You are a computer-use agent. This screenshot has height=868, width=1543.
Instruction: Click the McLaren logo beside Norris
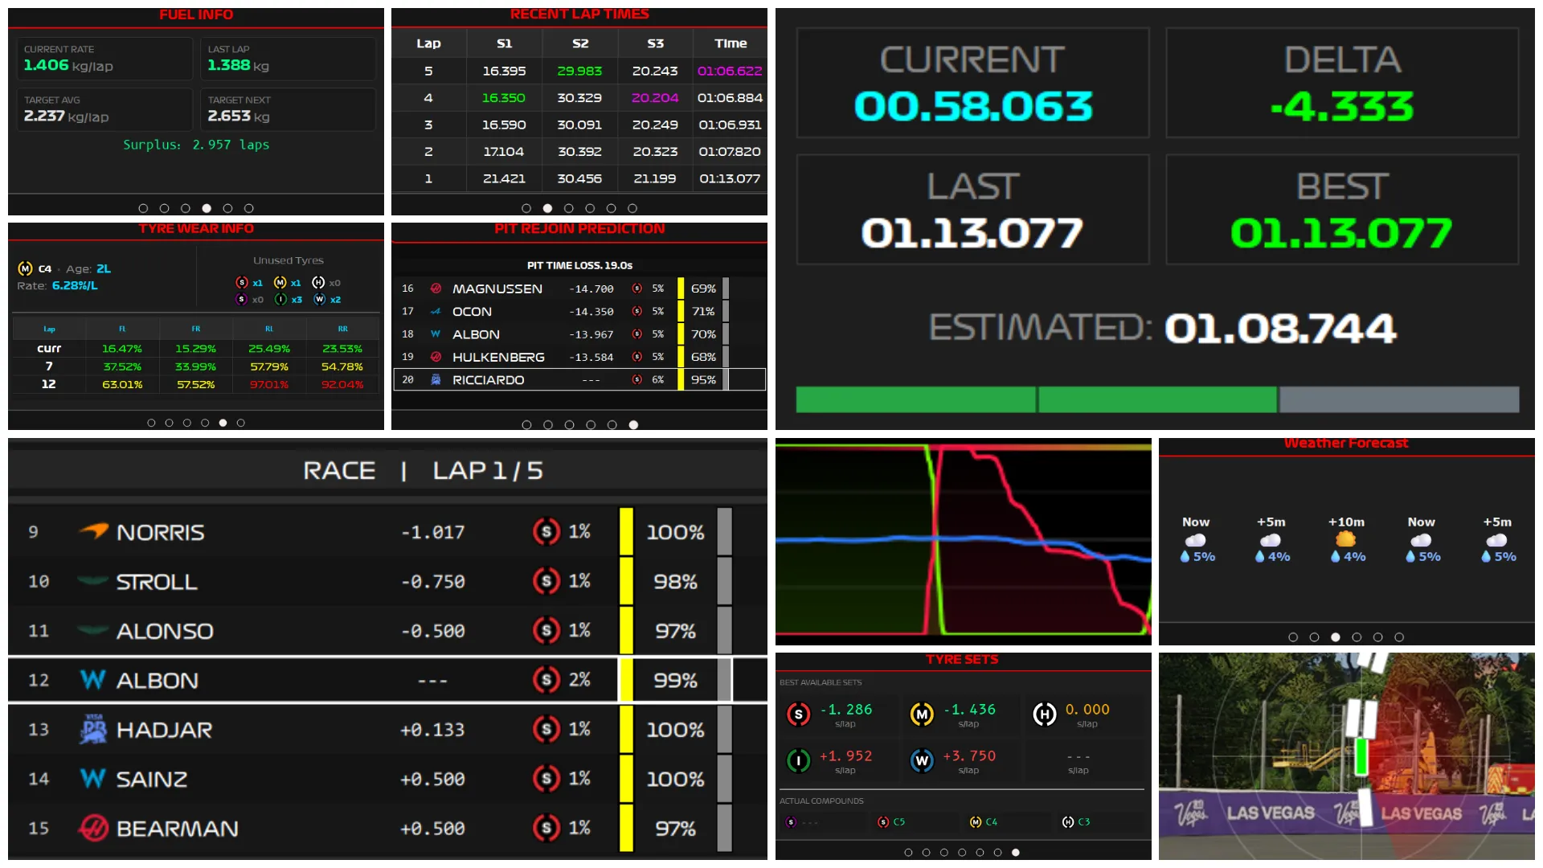point(93,531)
